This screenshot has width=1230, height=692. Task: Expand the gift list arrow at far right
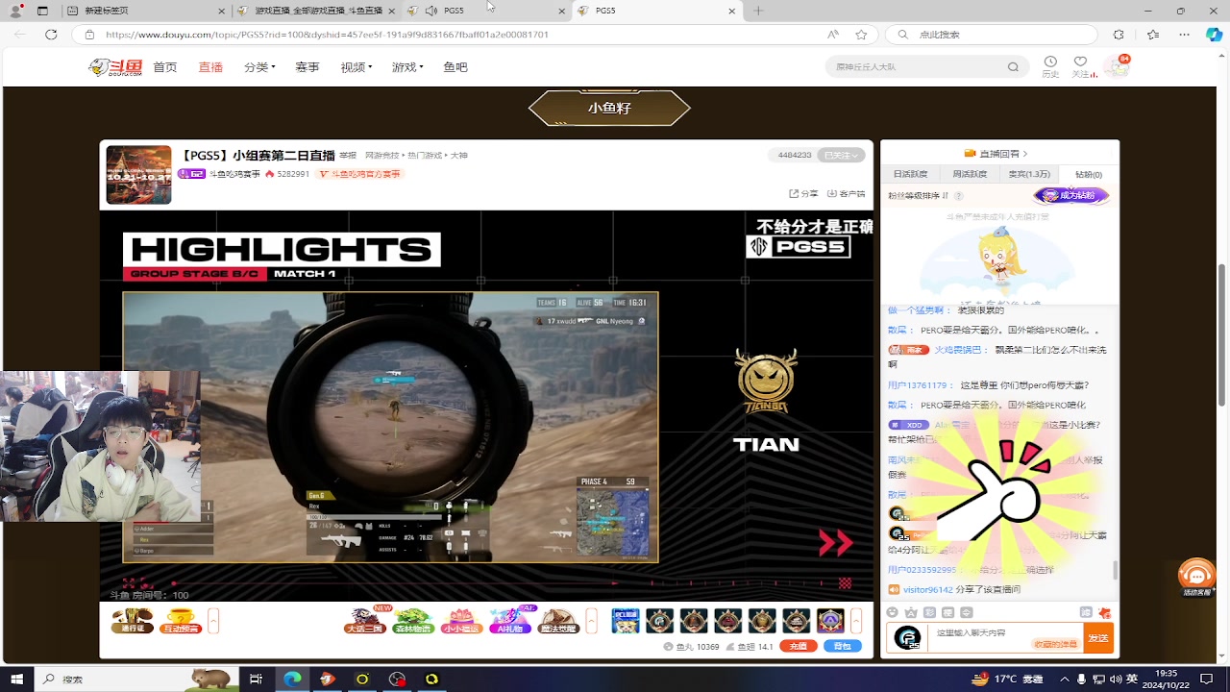coord(856,621)
